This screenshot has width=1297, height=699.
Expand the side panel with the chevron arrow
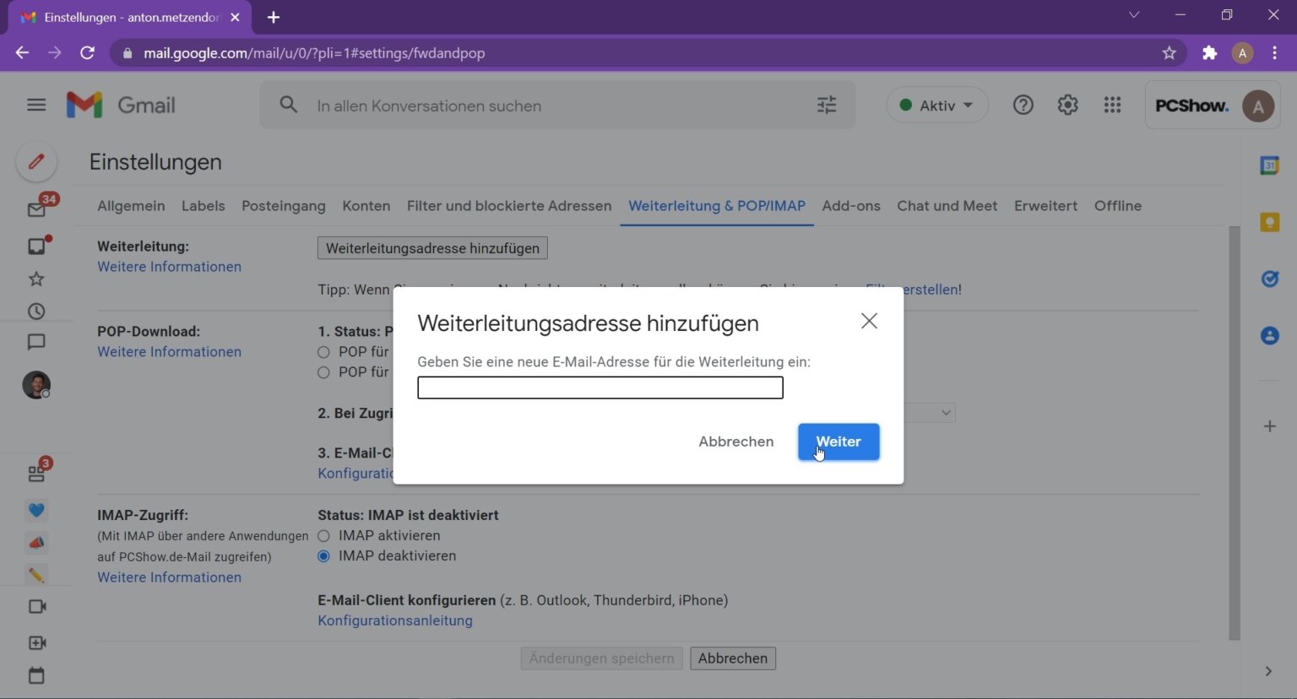tap(1269, 670)
